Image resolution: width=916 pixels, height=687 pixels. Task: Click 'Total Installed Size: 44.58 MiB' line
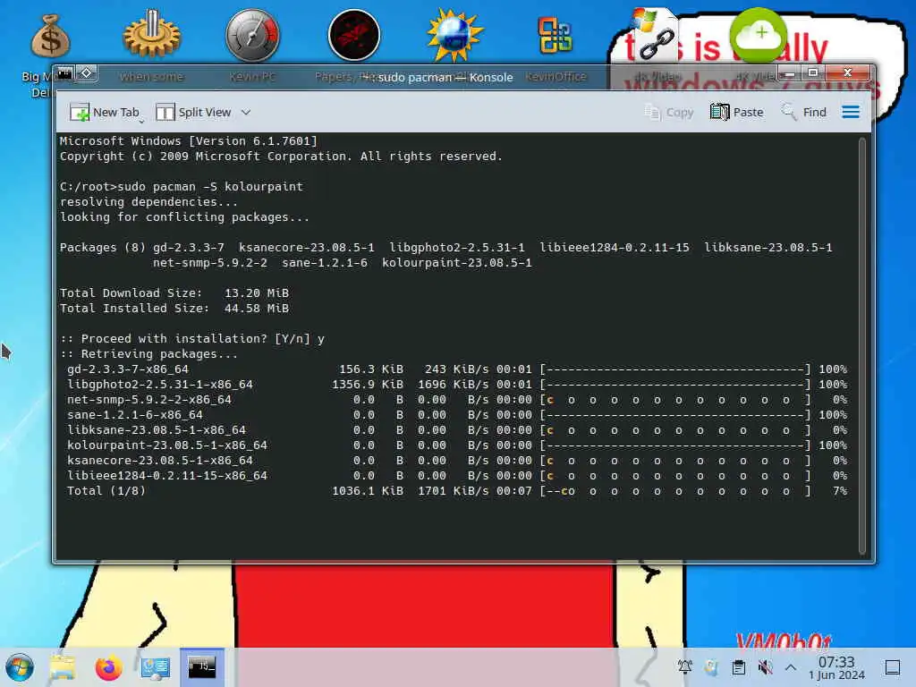click(x=174, y=308)
